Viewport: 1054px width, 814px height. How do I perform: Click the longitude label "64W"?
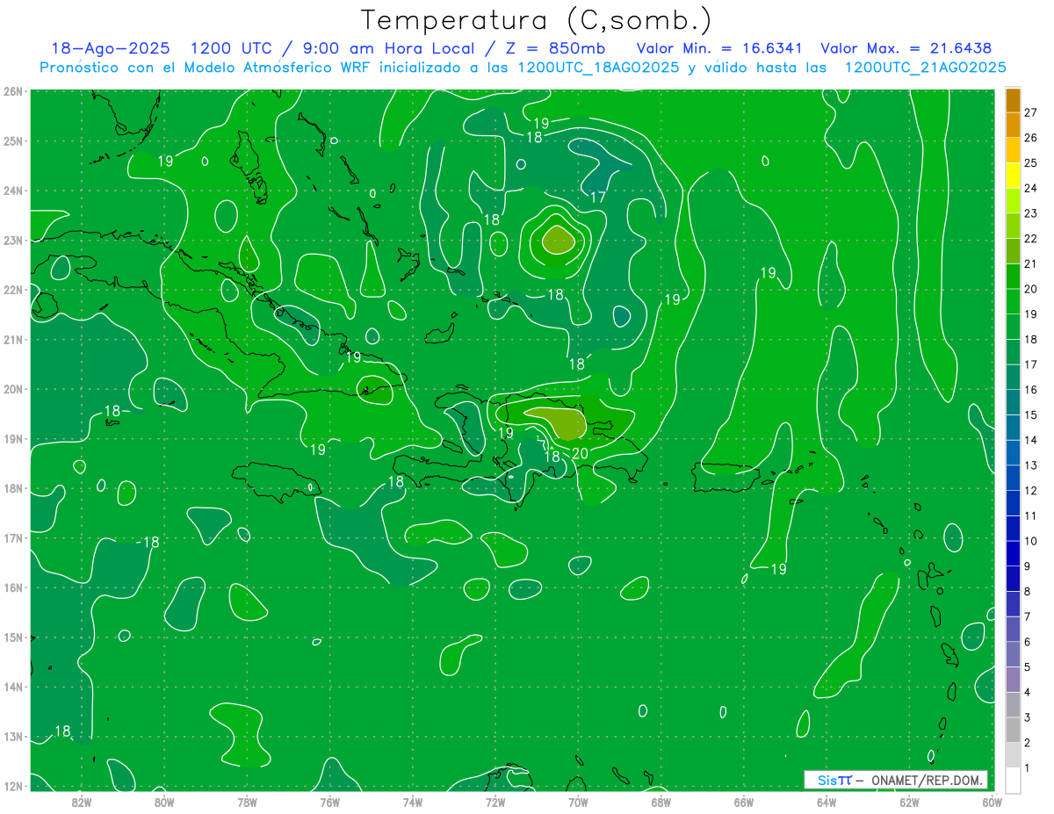[826, 802]
